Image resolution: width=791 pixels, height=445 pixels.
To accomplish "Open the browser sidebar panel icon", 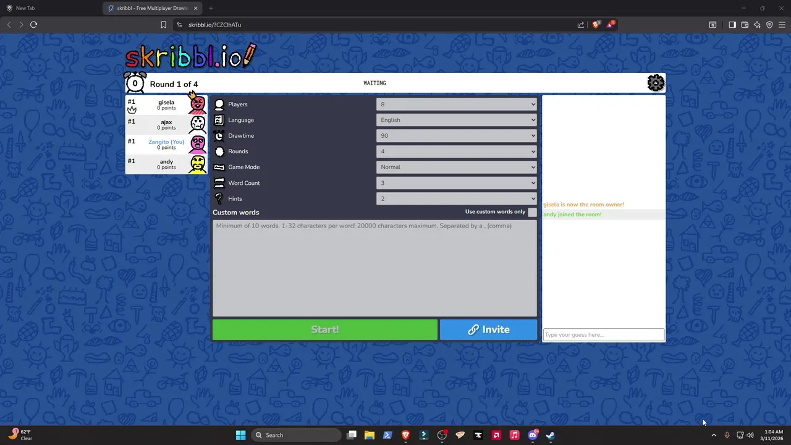I will click(x=732, y=25).
